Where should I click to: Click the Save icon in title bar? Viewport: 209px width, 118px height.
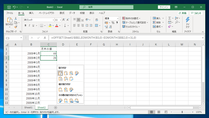coord(9,7)
